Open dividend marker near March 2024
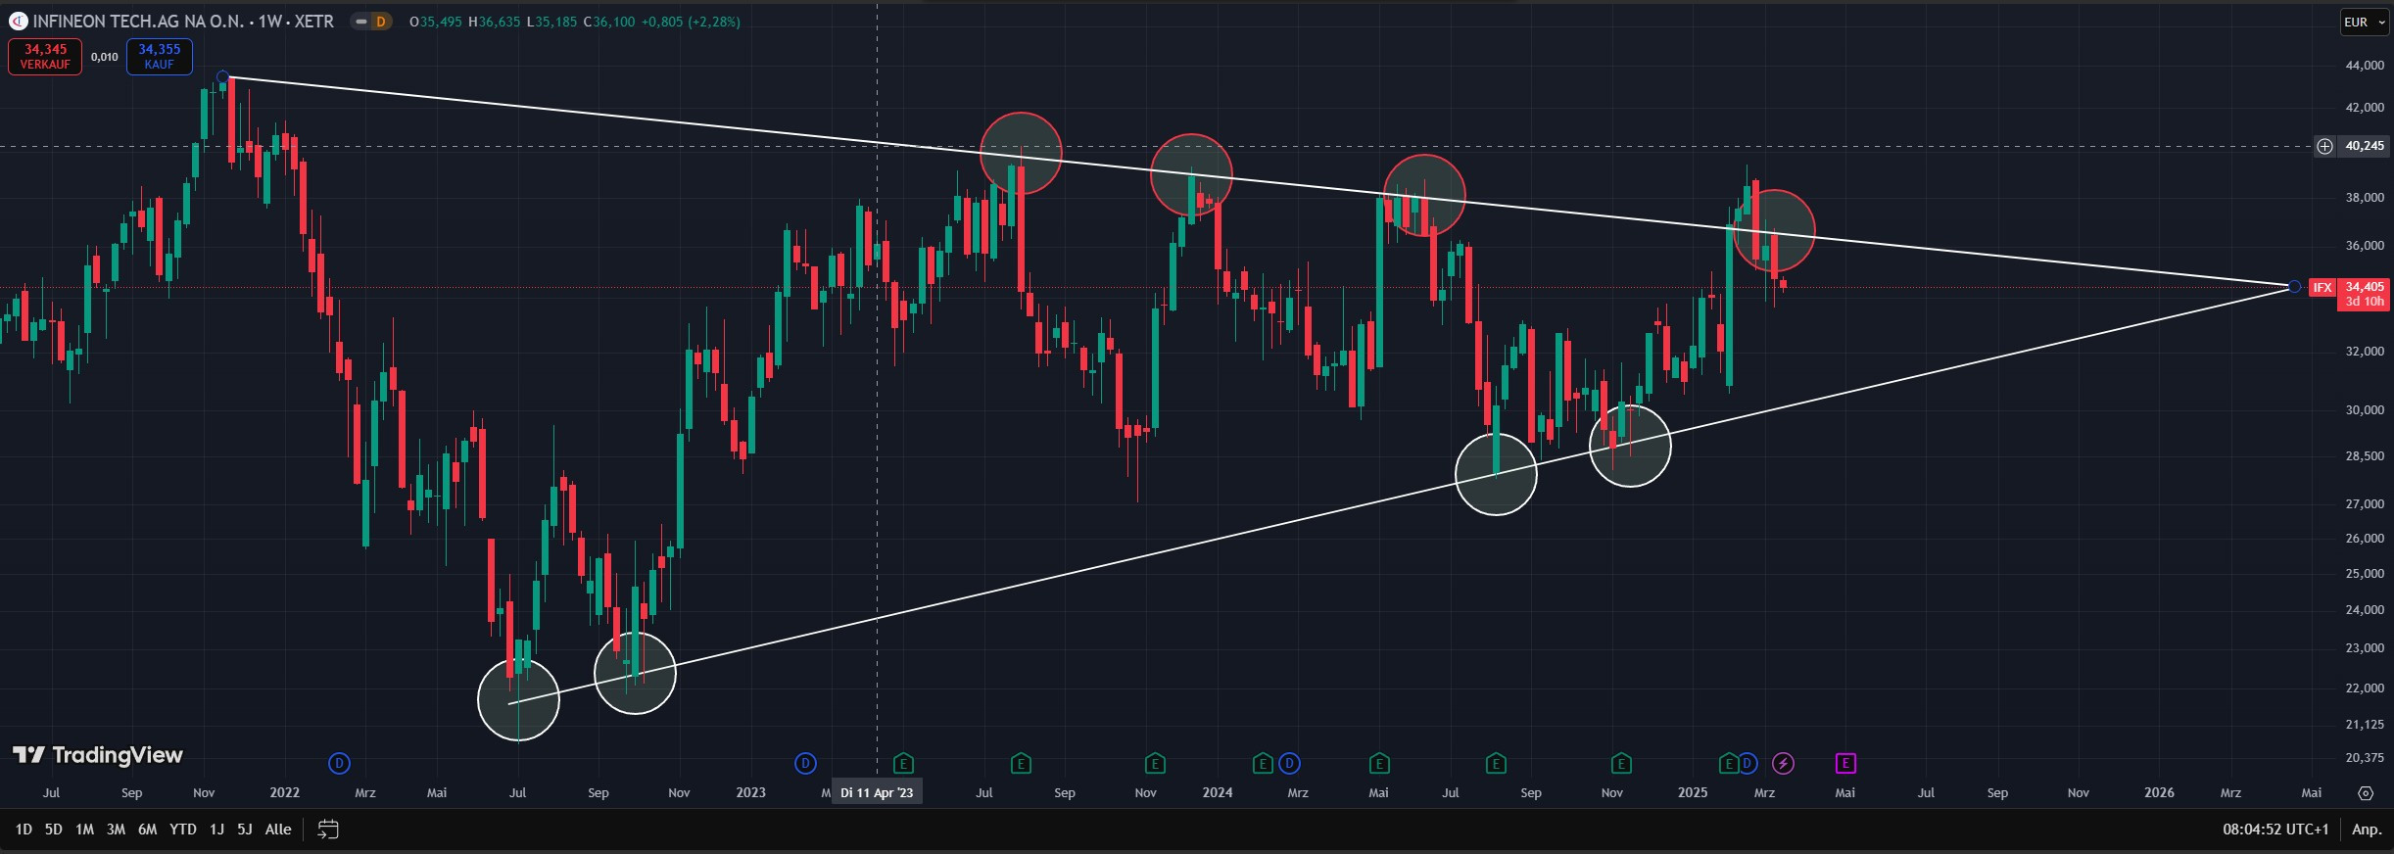 tap(1289, 763)
